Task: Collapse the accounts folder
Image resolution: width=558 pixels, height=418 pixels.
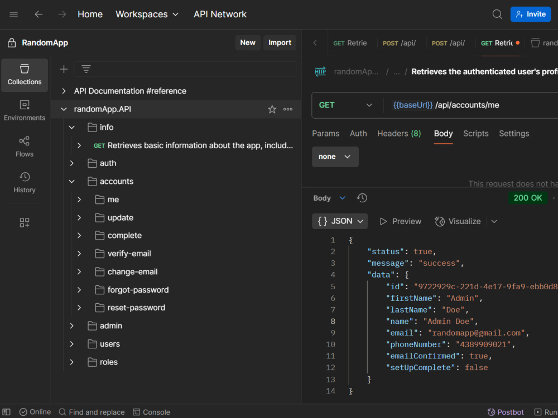Action: pyautogui.click(x=71, y=181)
